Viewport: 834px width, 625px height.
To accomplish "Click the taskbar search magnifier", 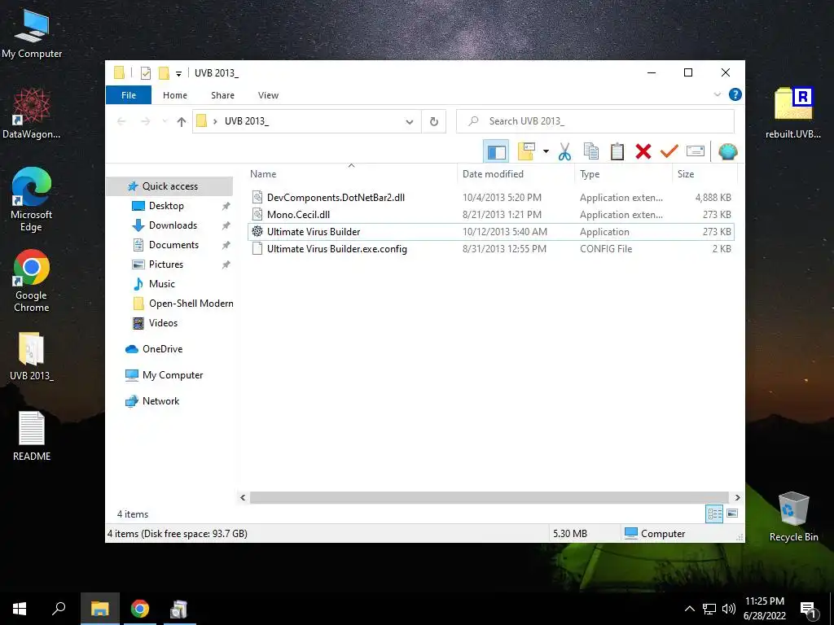I will (59, 609).
